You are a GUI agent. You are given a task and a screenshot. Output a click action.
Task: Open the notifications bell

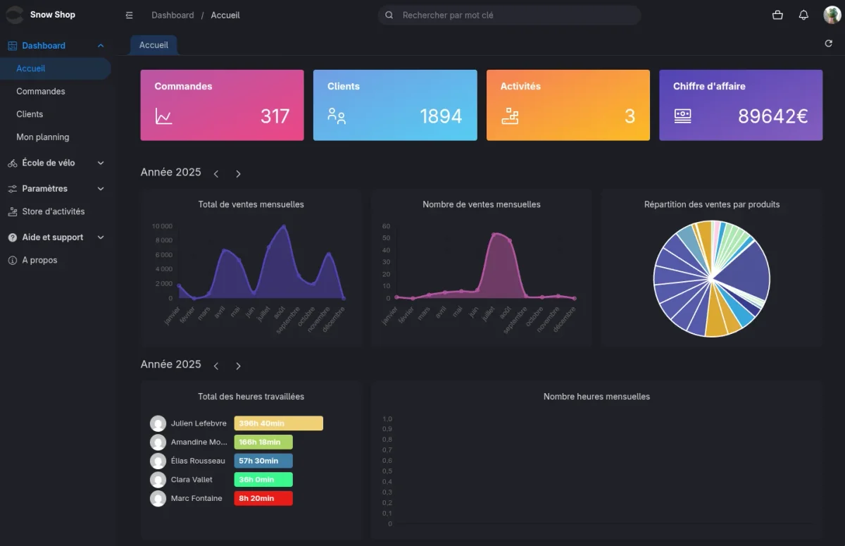pyautogui.click(x=803, y=14)
